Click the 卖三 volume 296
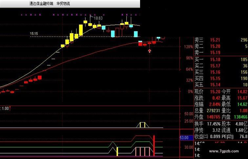 coord(244,40)
